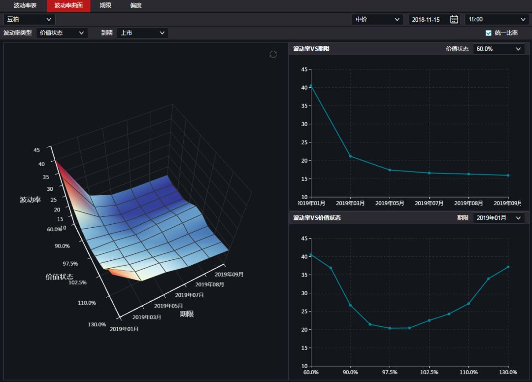This screenshot has height=382, width=532.
Task: Switch to the 波动率表 tab
Action: (25, 5)
